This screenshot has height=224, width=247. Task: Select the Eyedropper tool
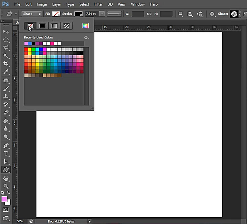6,72
